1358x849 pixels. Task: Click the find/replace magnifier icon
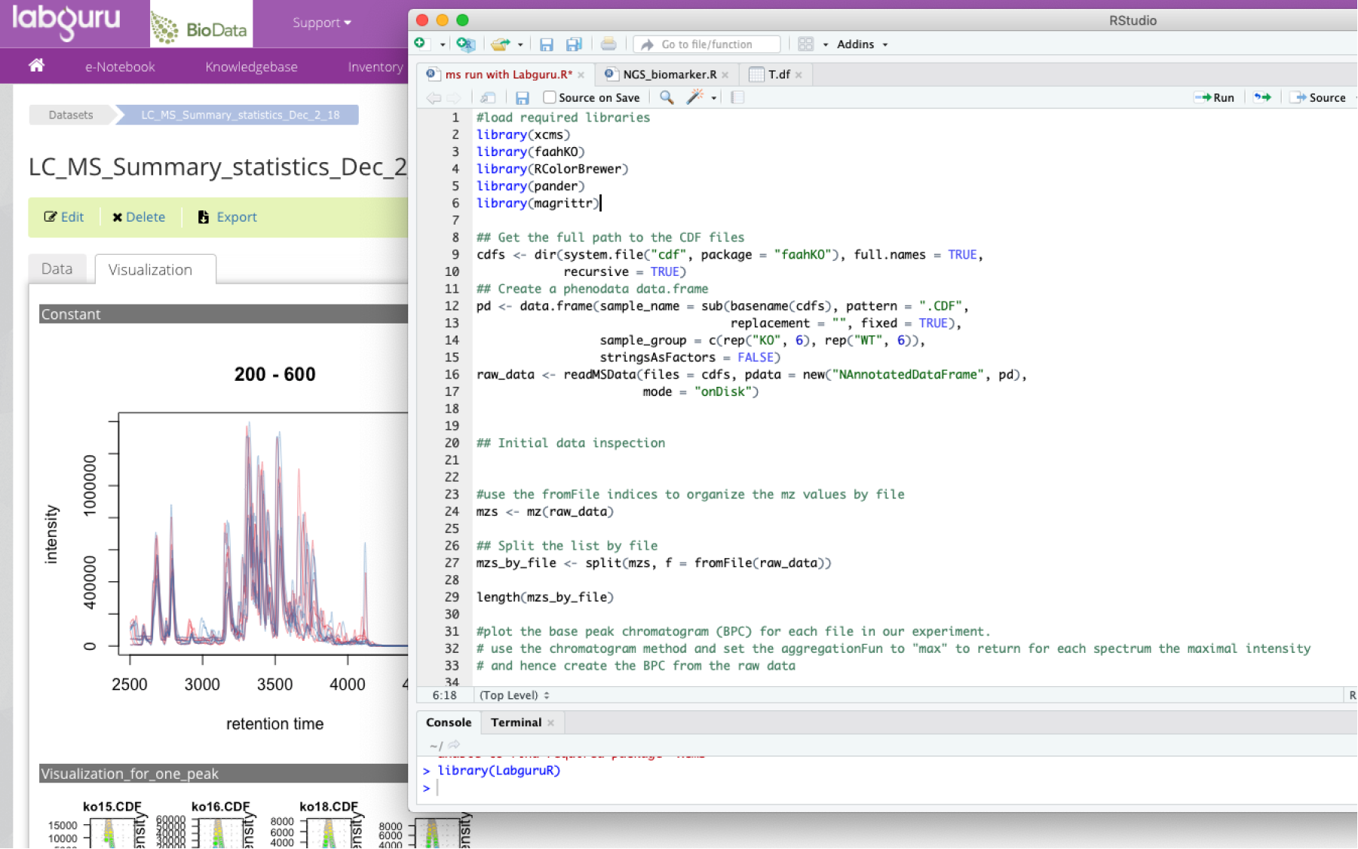point(666,97)
